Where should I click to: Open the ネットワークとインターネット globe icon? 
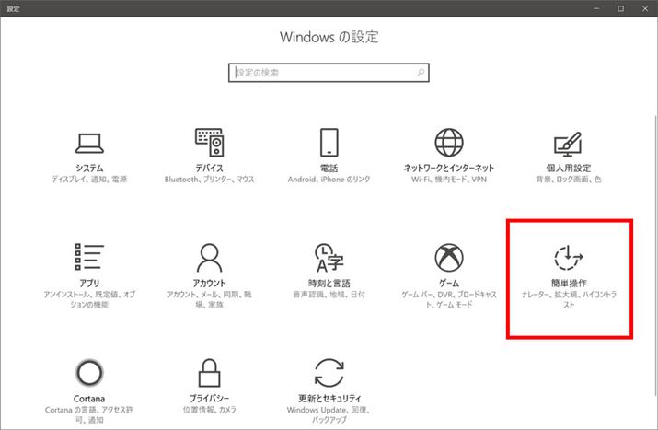tap(448, 143)
